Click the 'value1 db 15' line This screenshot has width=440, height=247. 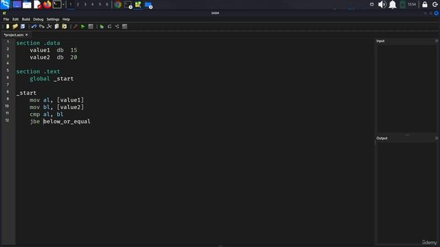point(54,50)
